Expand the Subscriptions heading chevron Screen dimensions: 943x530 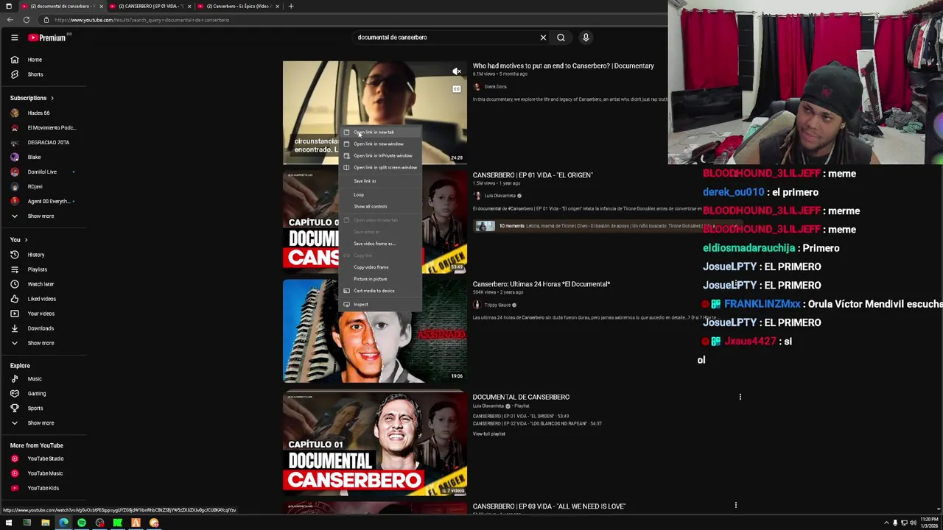[x=52, y=98]
